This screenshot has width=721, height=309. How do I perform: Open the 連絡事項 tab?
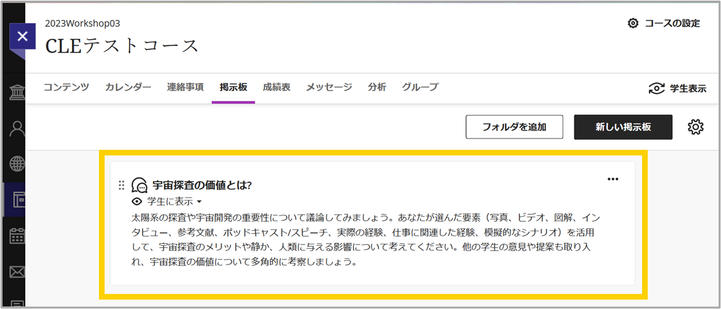click(x=185, y=87)
